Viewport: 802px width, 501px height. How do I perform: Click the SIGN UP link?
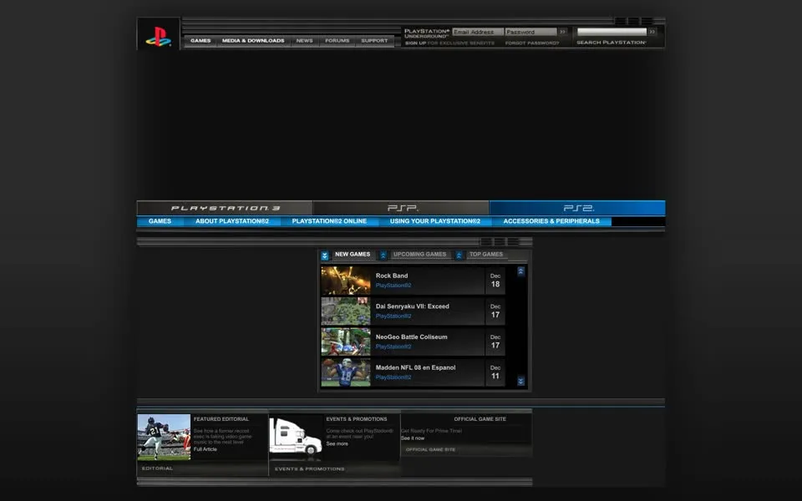pyautogui.click(x=415, y=43)
